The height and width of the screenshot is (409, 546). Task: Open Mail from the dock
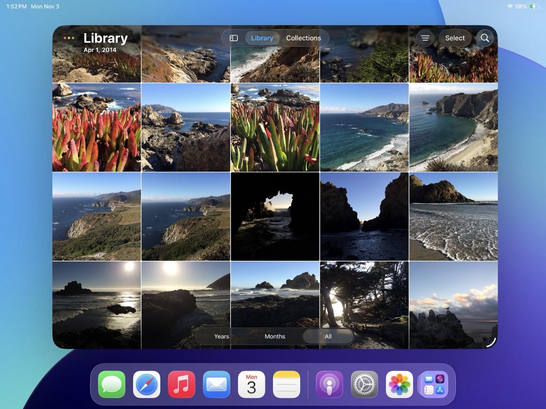point(217,384)
